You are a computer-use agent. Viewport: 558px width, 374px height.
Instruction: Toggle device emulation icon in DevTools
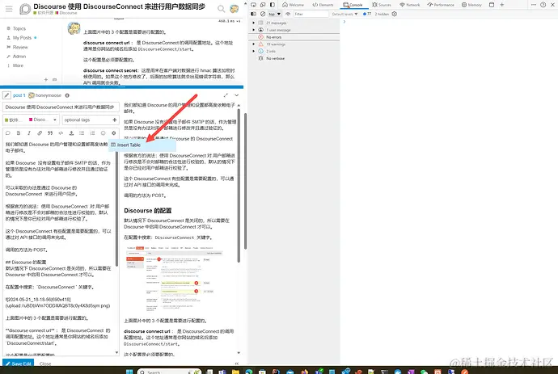coord(263,5)
